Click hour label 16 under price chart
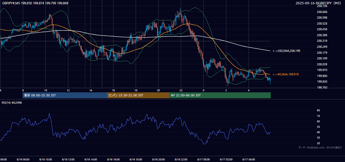Image resolution: width=345 pixels, height=162 pixels. point(113,90)
